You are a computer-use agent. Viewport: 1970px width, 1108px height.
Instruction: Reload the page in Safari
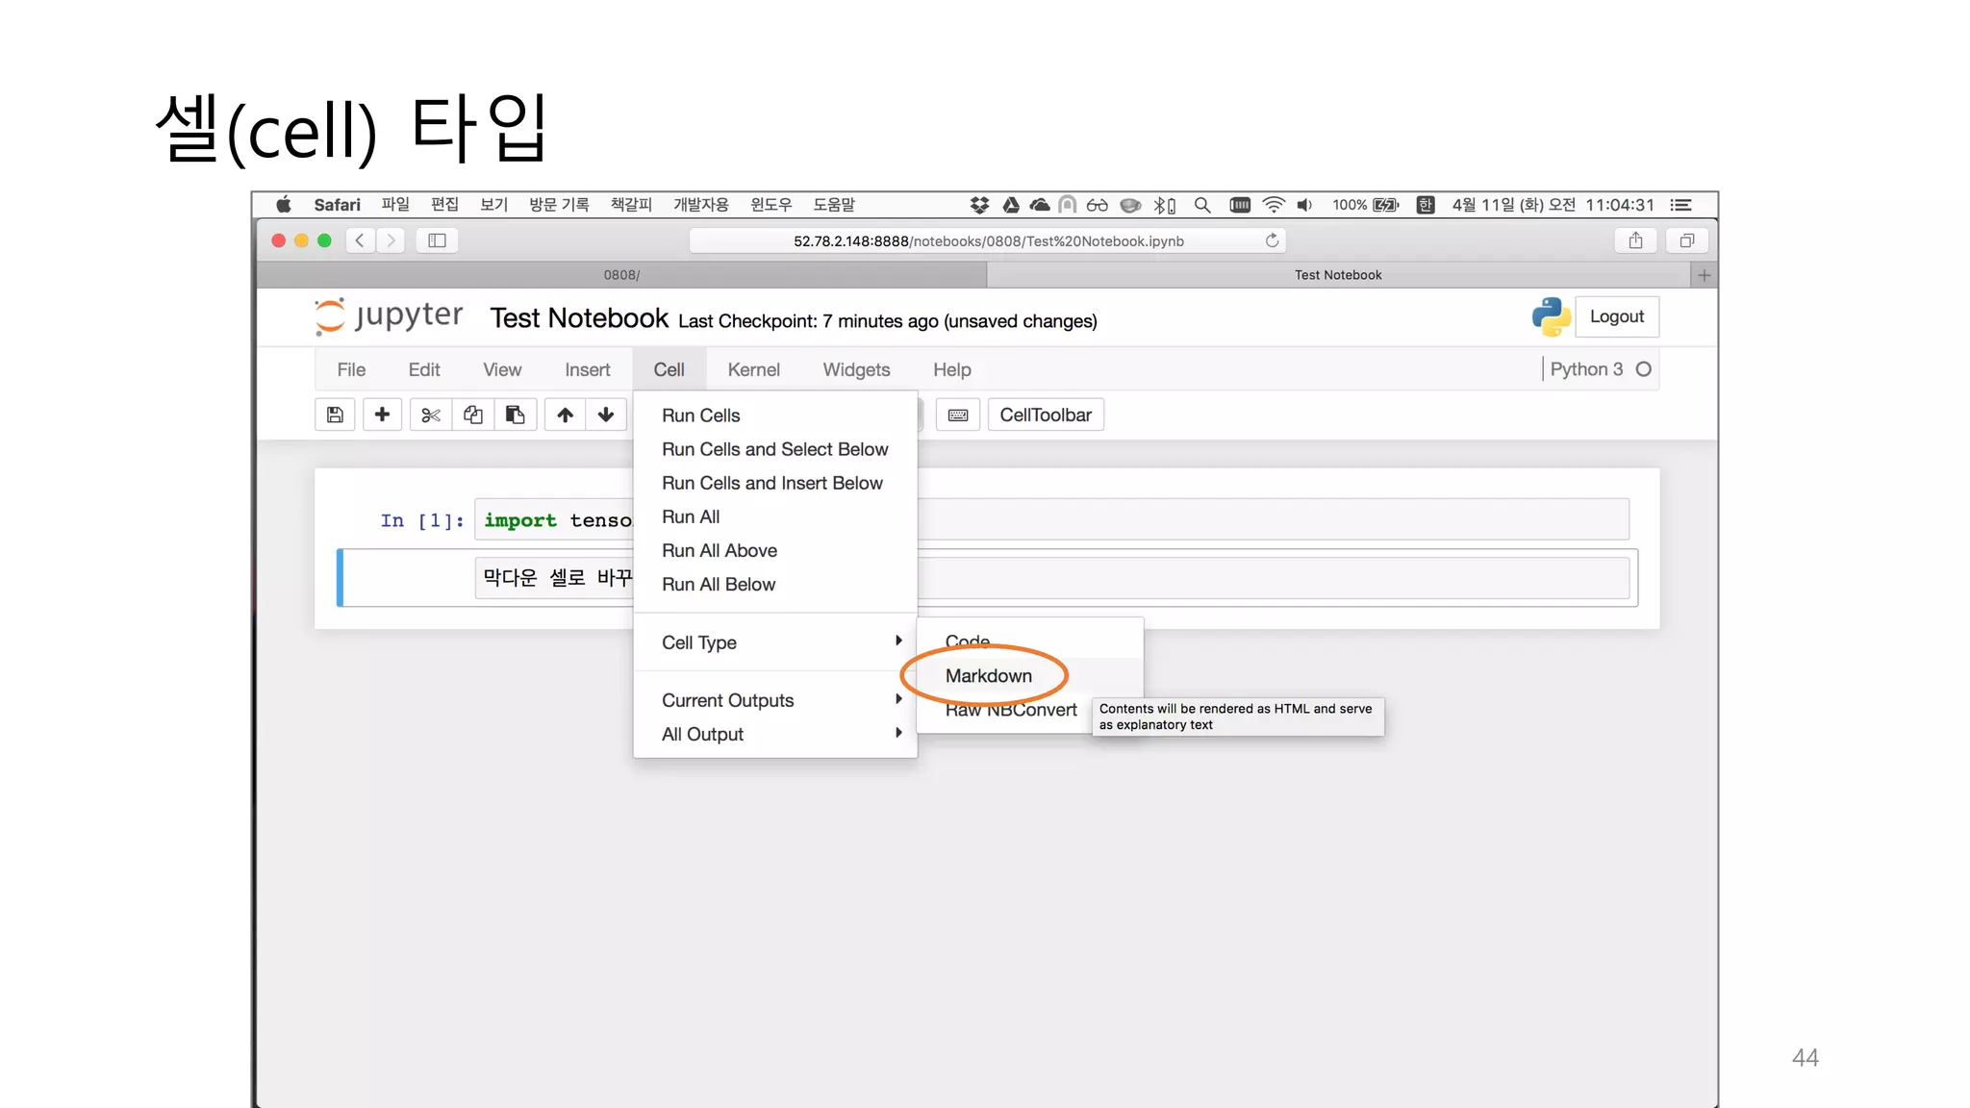(1272, 240)
